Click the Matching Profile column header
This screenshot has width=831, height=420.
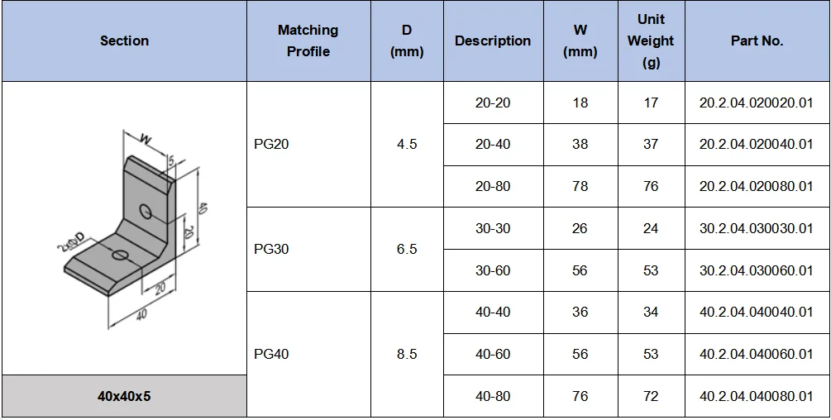point(308,41)
